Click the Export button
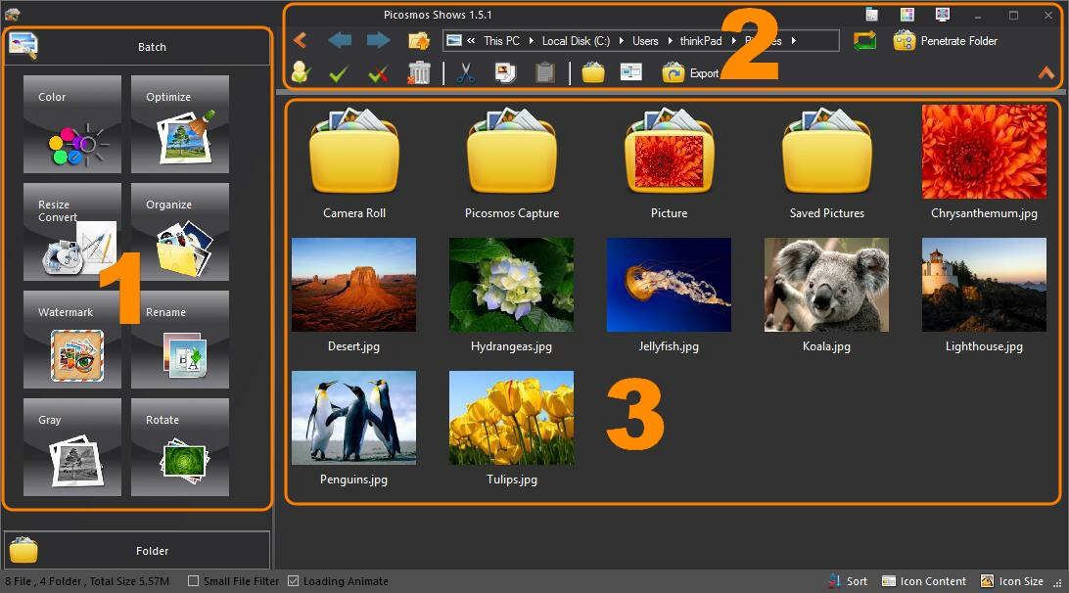Viewport: 1069px width, 593px height. click(x=691, y=73)
